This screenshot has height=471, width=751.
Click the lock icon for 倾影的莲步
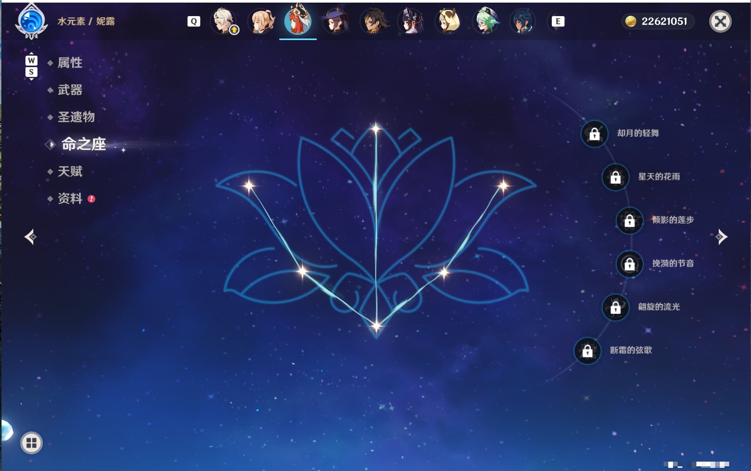click(630, 220)
